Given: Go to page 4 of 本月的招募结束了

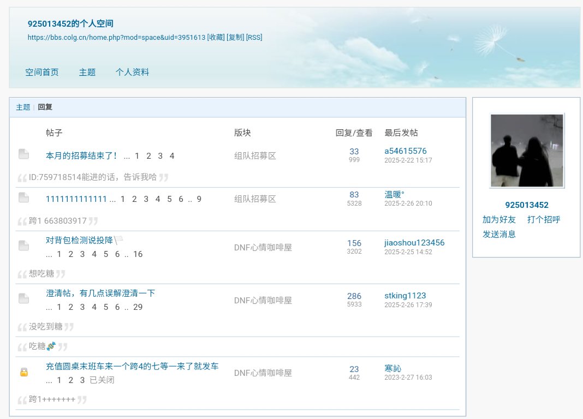Looking at the screenshot, I should pyautogui.click(x=172, y=156).
